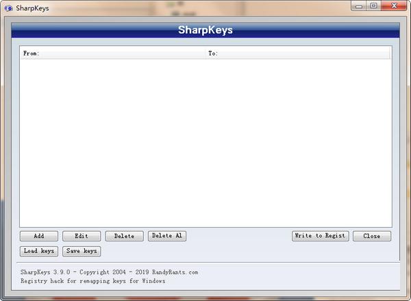Open the Load keys dialog

39,251
